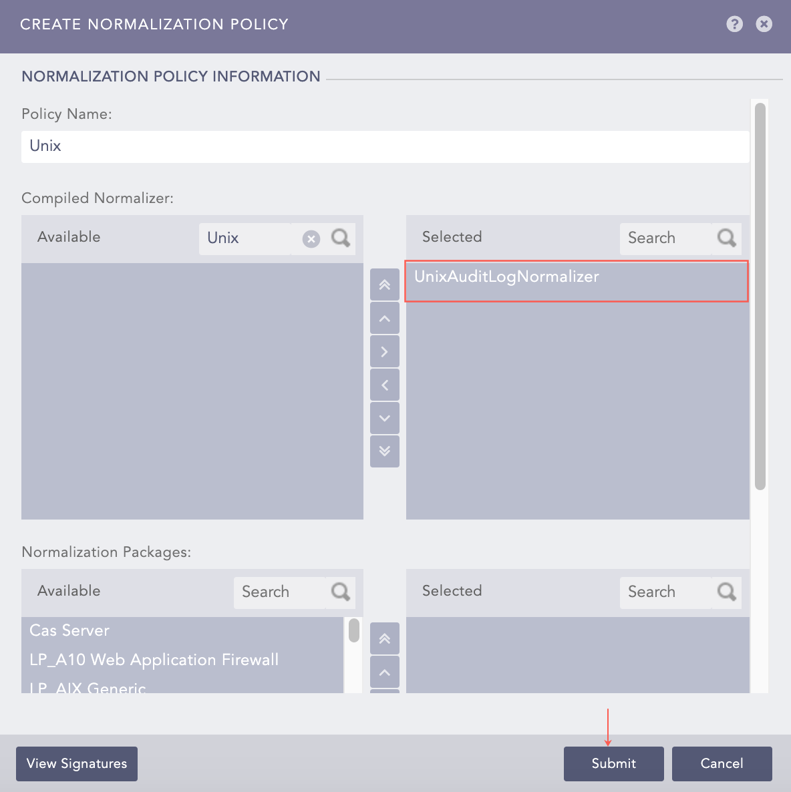The height and width of the screenshot is (792, 791).
Task: Click the help question mark icon
Action: (x=734, y=24)
